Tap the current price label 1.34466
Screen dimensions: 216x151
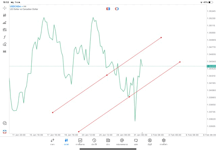point(211,66)
